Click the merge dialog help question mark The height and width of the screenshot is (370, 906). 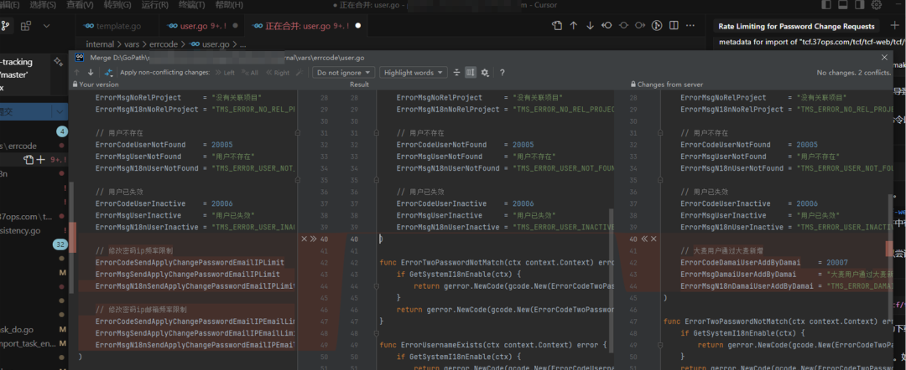[502, 73]
